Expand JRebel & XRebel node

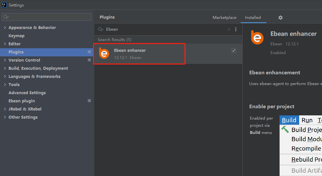(5, 109)
